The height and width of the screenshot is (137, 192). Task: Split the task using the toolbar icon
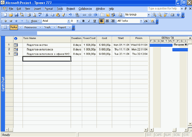(x=95, y=15)
